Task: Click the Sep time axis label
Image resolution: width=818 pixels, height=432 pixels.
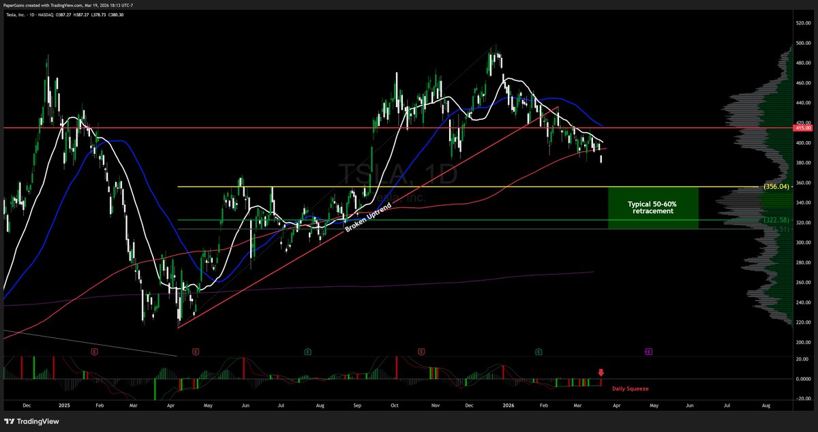Action: (358, 405)
